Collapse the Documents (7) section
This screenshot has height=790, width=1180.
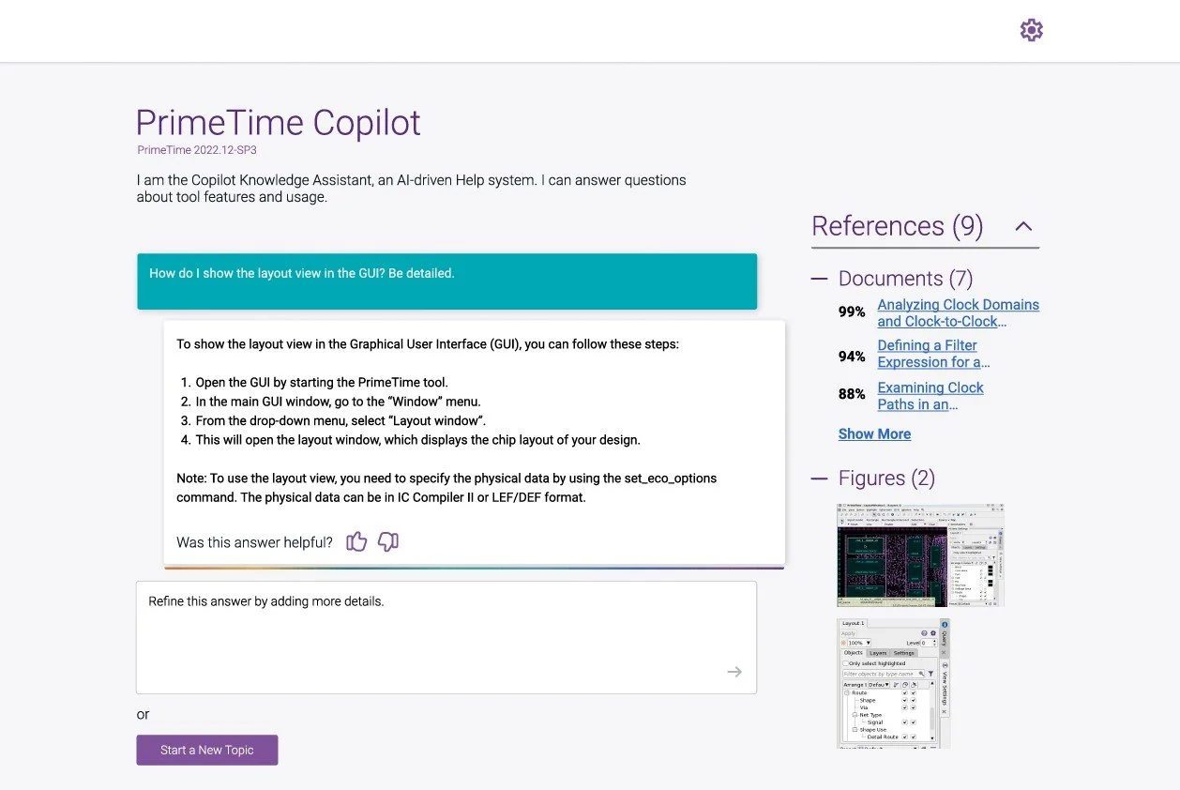click(x=819, y=279)
